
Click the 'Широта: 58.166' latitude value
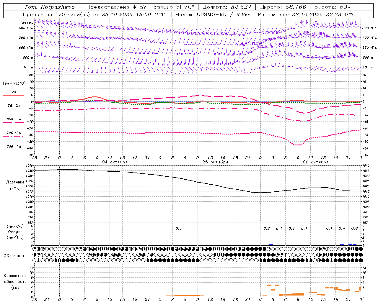(x=283, y=7)
